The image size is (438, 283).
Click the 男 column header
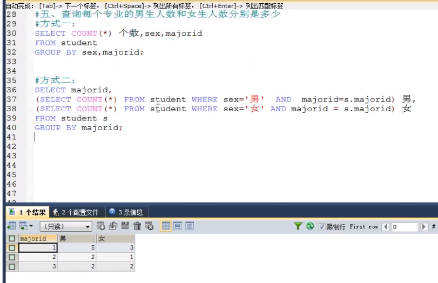click(77, 238)
